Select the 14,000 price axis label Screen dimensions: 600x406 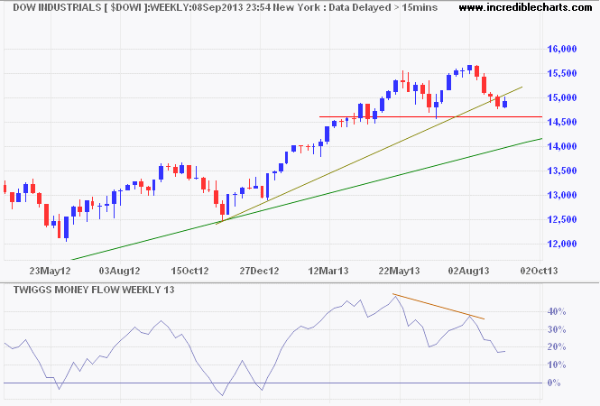point(562,146)
